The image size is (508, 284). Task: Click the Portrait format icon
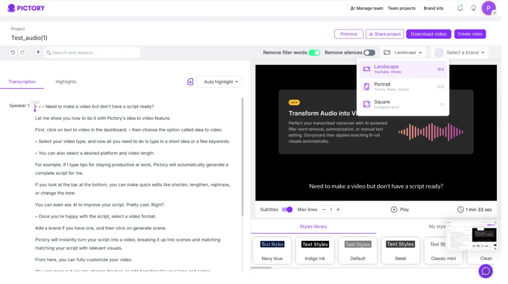[x=367, y=86]
